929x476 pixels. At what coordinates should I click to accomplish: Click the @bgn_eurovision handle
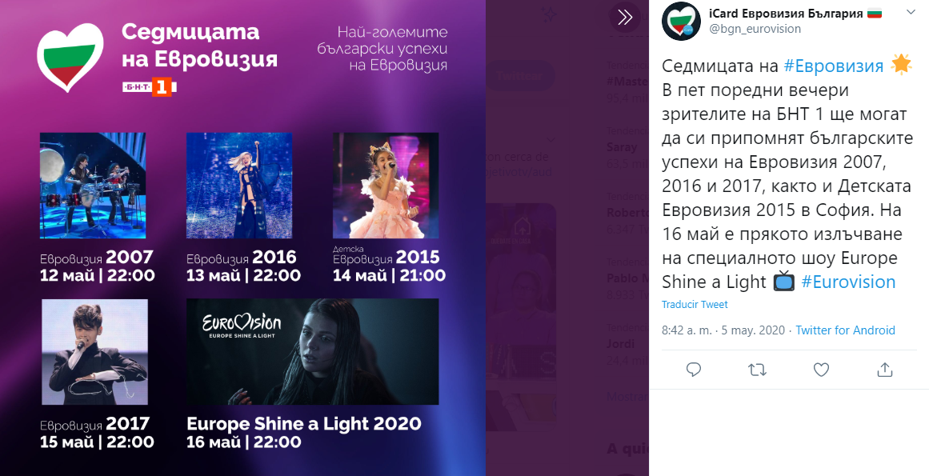(755, 29)
